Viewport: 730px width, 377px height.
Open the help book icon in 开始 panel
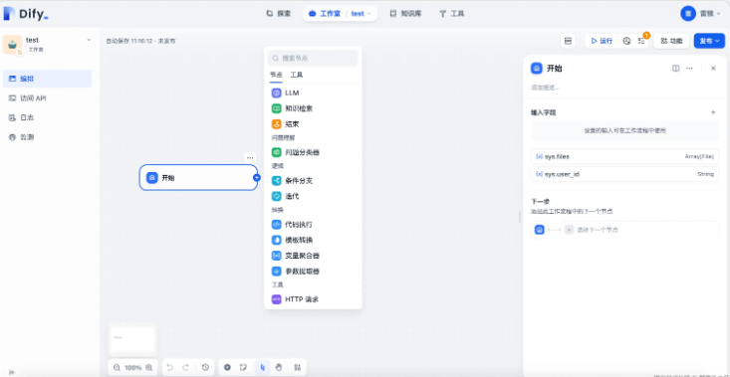pos(676,69)
